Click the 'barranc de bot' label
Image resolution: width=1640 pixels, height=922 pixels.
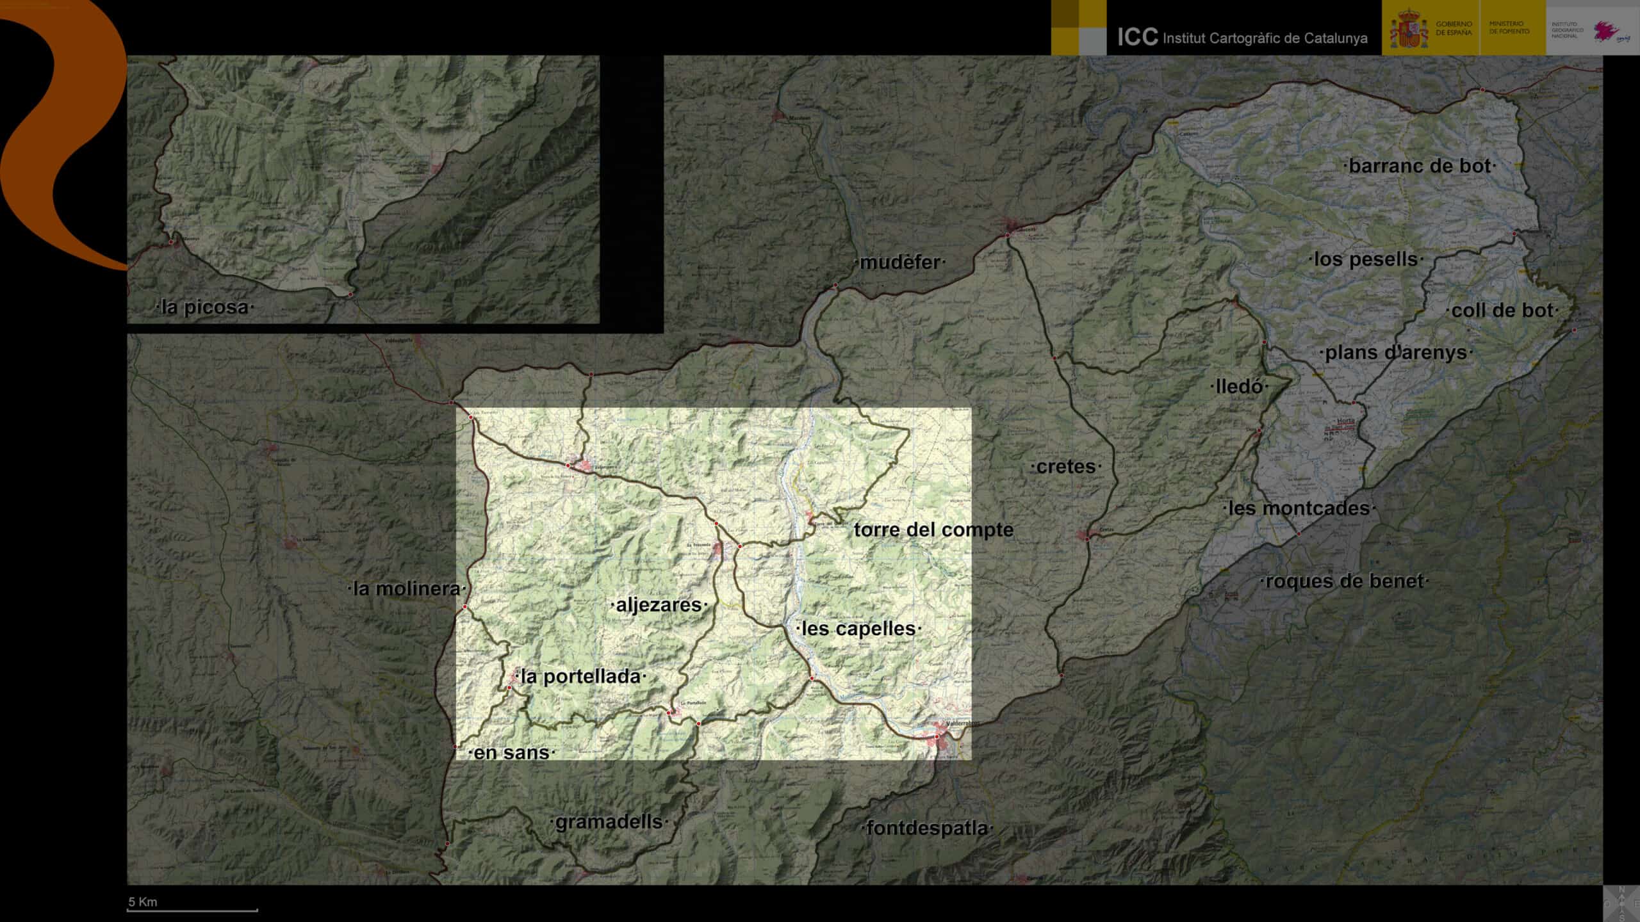(1420, 166)
